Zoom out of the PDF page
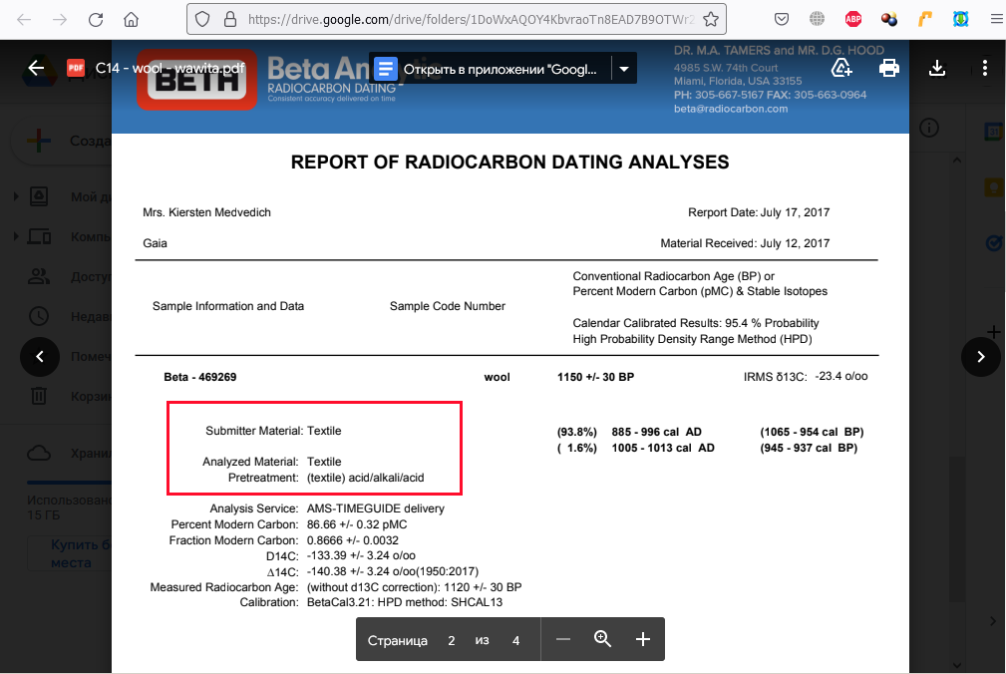Image resolution: width=1006 pixels, height=674 pixels. coord(562,639)
